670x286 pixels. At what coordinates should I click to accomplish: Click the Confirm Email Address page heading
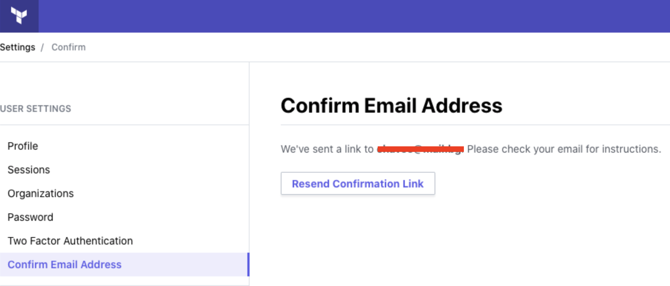click(391, 106)
